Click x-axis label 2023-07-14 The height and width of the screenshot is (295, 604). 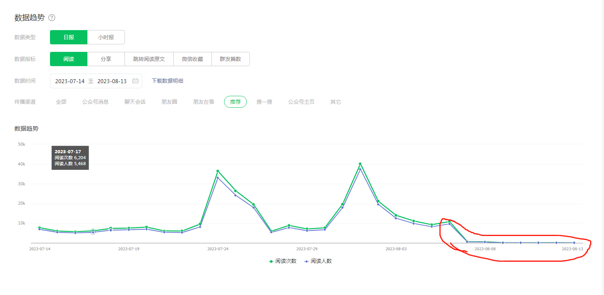[x=40, y=249]
